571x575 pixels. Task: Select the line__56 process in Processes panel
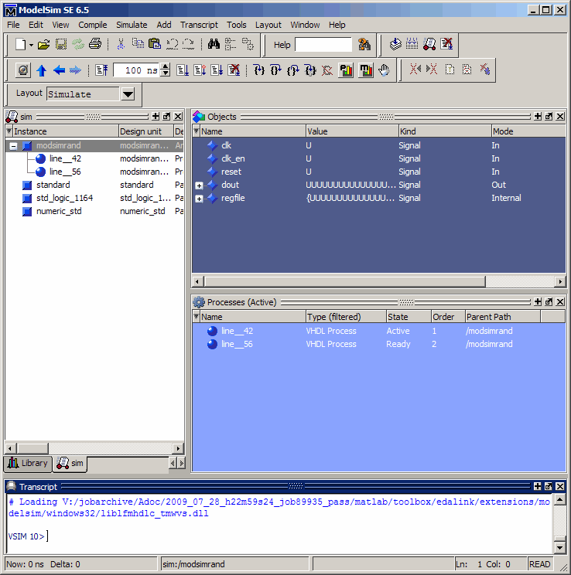[378, 345]
